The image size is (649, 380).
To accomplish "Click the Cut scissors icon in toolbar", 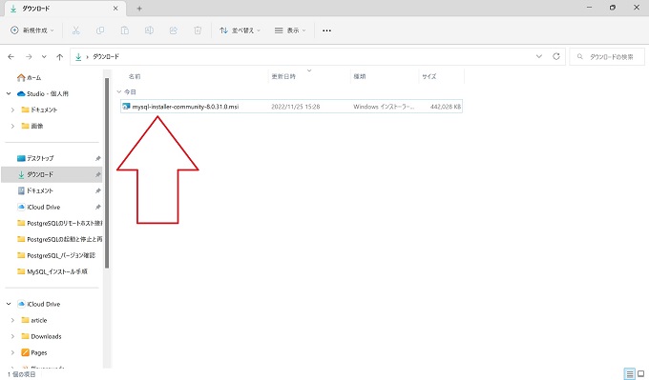I will pyautogui.click(x=75, y=30).
